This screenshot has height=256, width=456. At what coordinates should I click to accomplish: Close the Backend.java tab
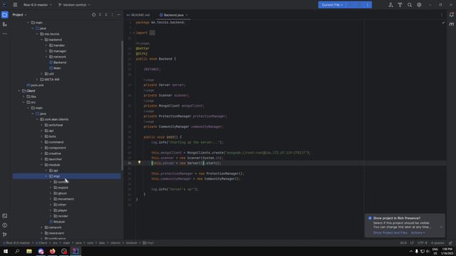click(187, 15)
